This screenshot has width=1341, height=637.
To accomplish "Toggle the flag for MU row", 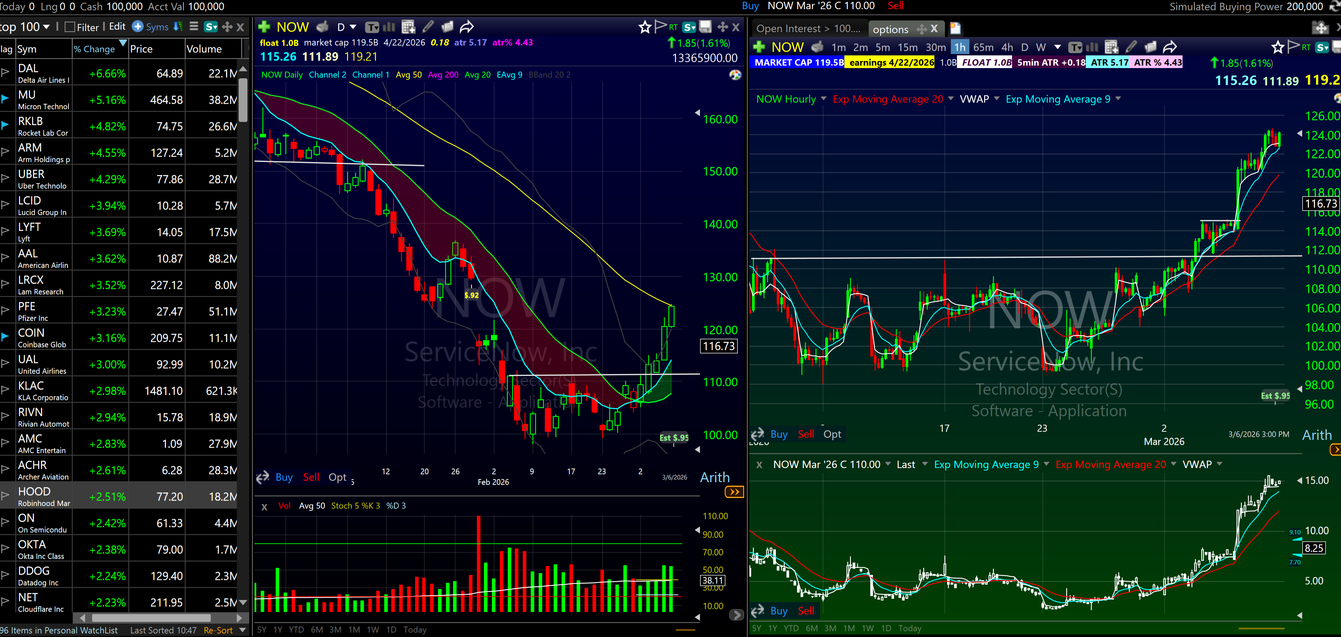I will click(x=5, y=99).
